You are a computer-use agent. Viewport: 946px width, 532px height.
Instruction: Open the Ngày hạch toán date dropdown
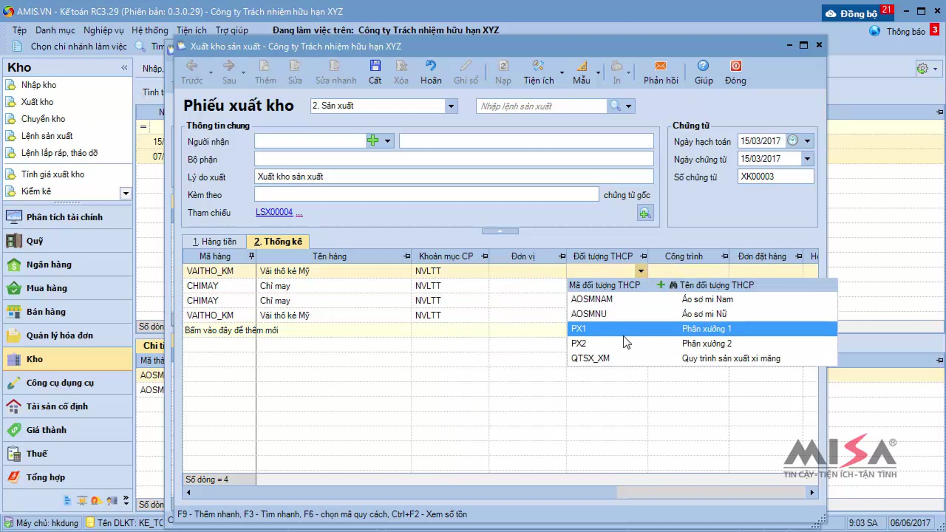(807, 141)
